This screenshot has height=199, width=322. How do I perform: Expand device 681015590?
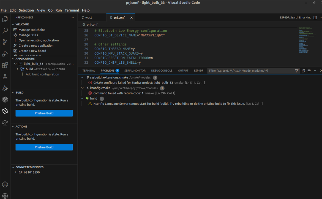[15, 172]
